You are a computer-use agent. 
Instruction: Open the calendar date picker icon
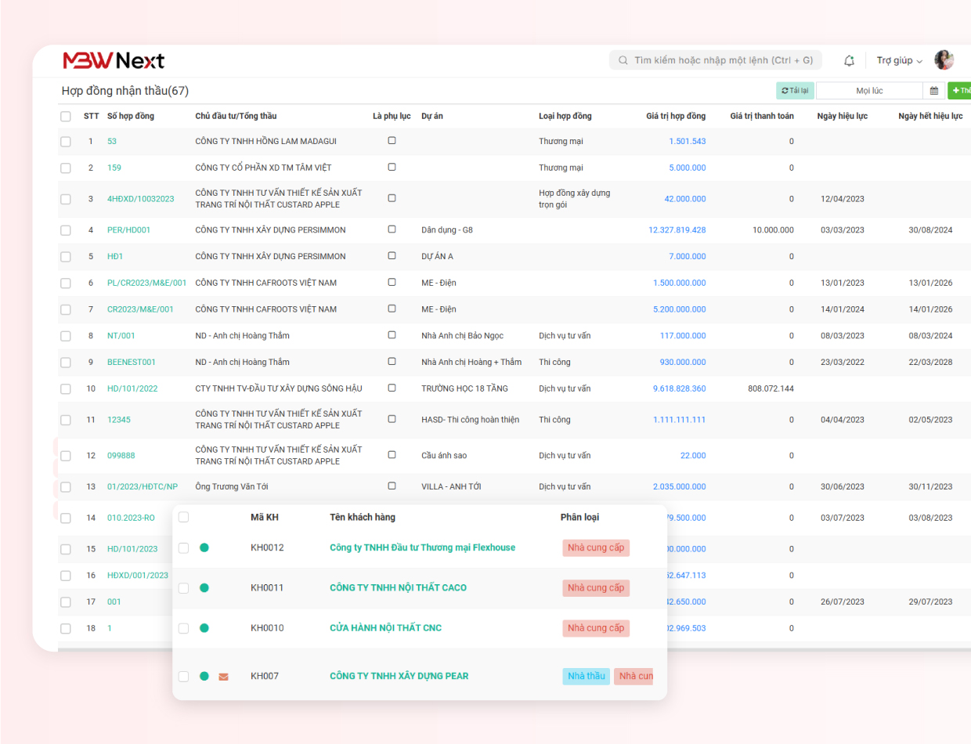point(933,91)
